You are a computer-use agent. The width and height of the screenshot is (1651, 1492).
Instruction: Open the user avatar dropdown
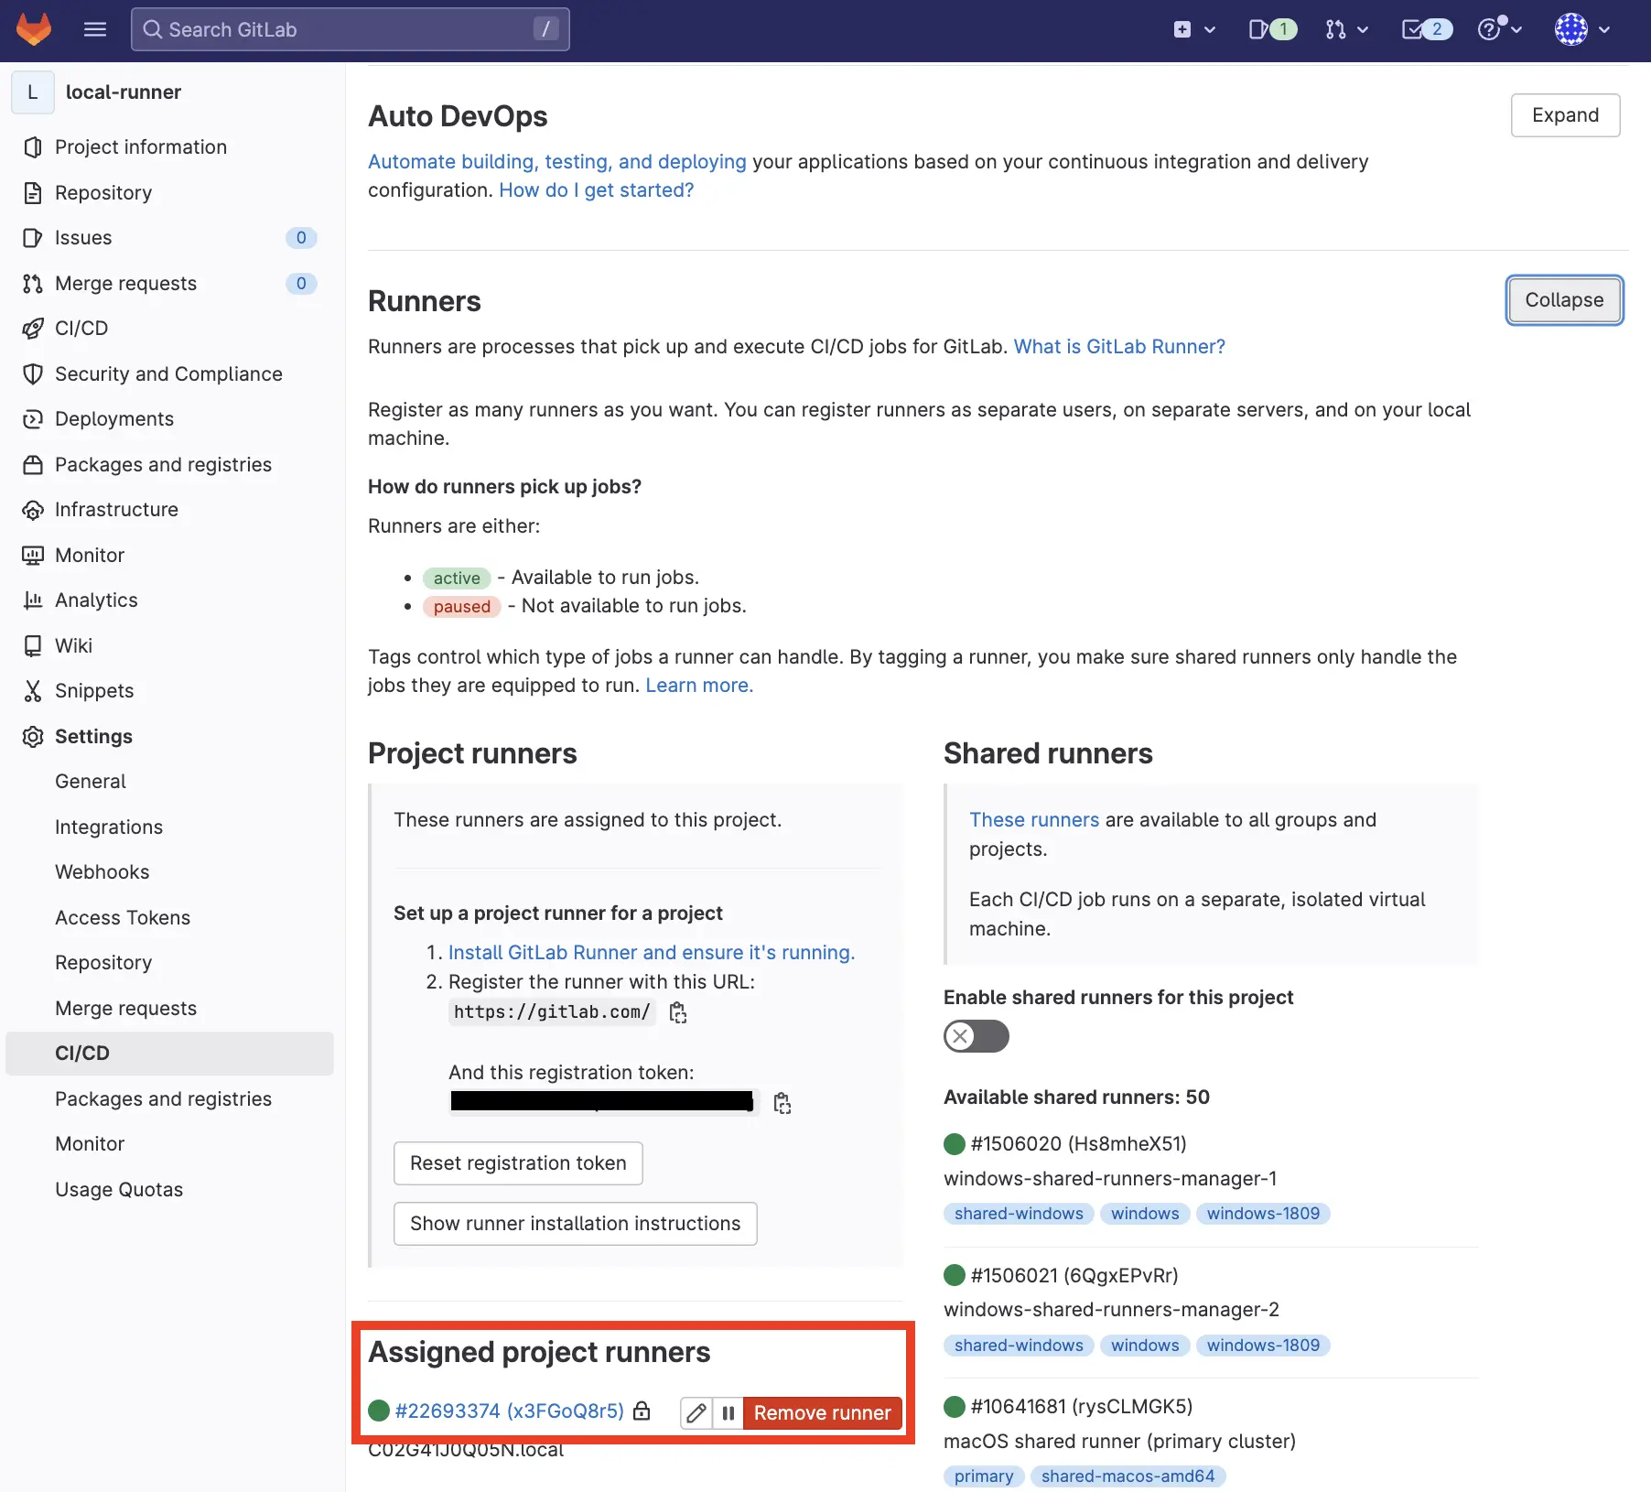coord(1581,29)
